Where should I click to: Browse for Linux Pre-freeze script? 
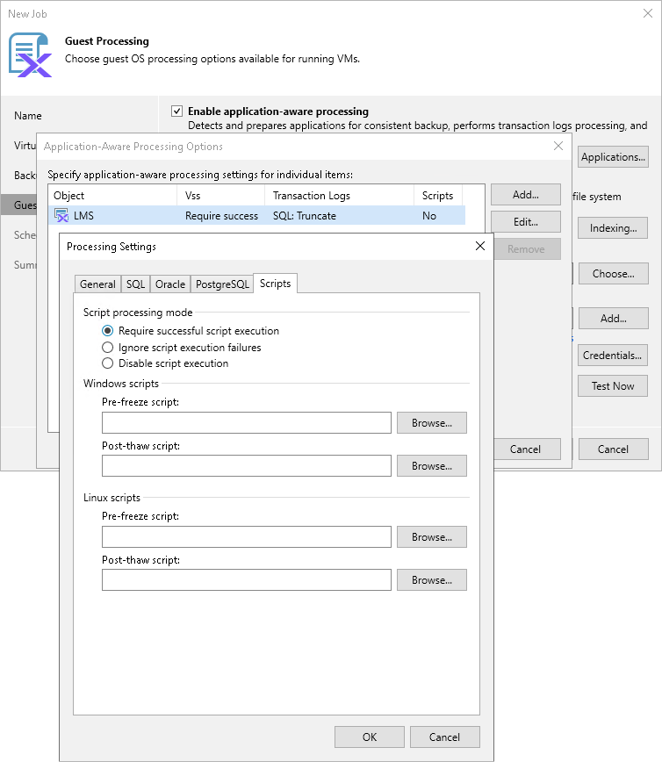tap(431, 537)
